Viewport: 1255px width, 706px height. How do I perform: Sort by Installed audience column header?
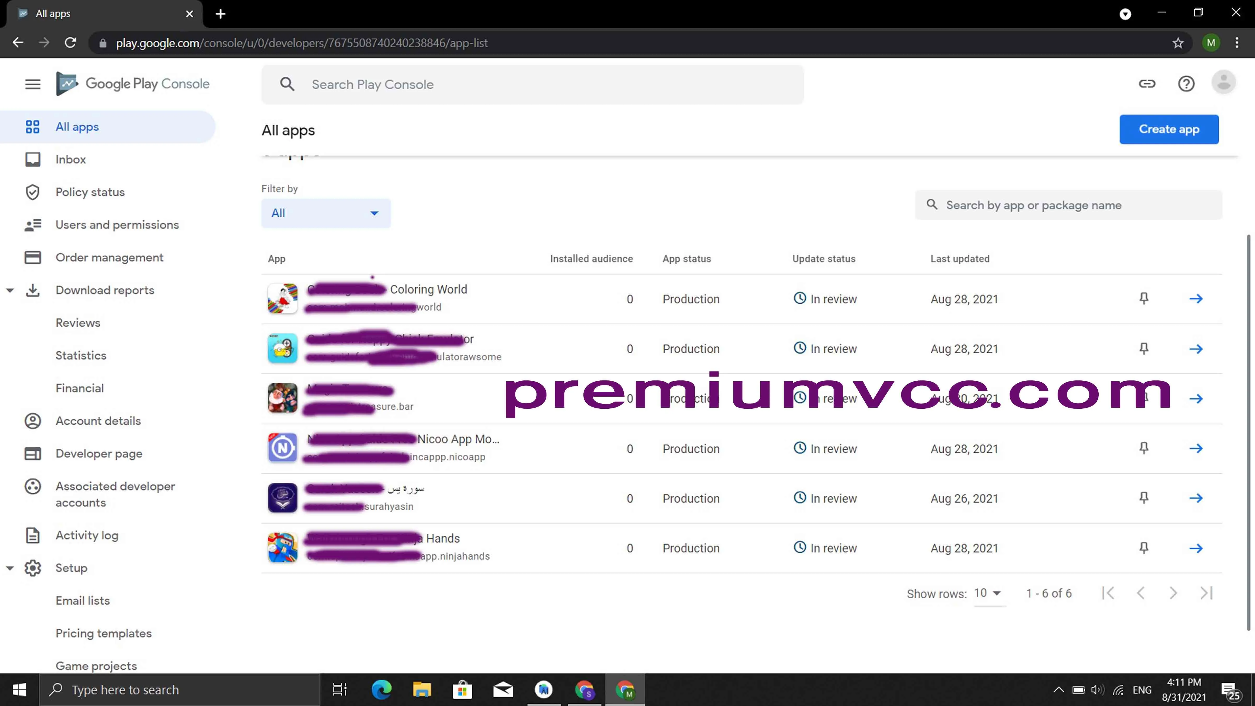point(591,259)
